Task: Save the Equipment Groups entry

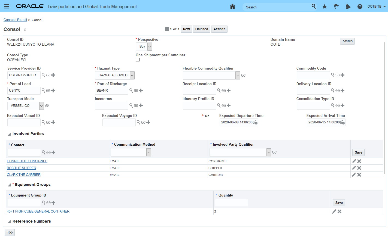Action: tap(339, 203)
